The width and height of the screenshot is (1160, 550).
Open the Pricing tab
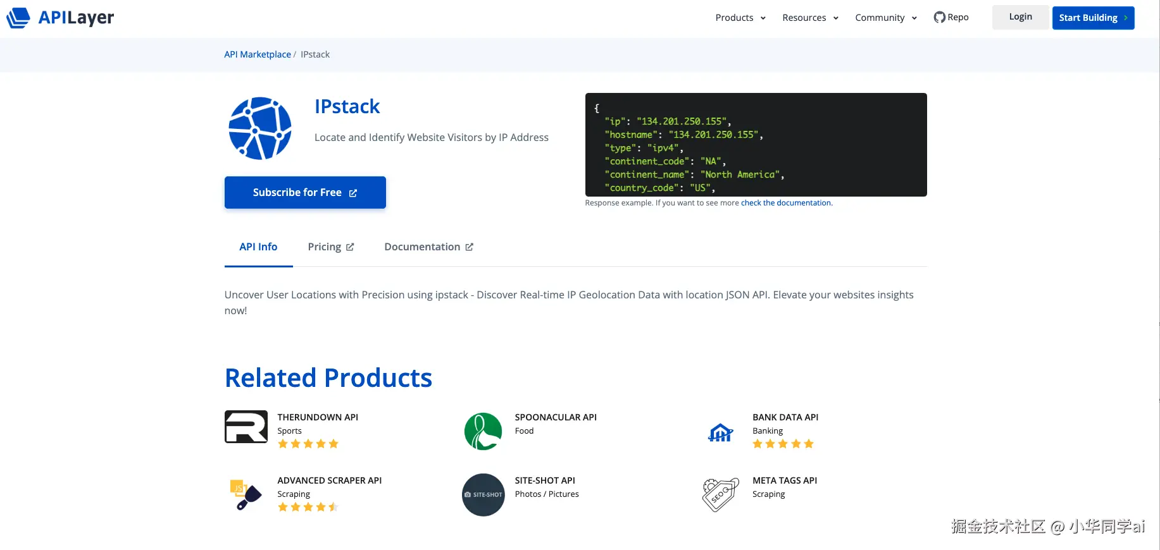click(330, 247)
